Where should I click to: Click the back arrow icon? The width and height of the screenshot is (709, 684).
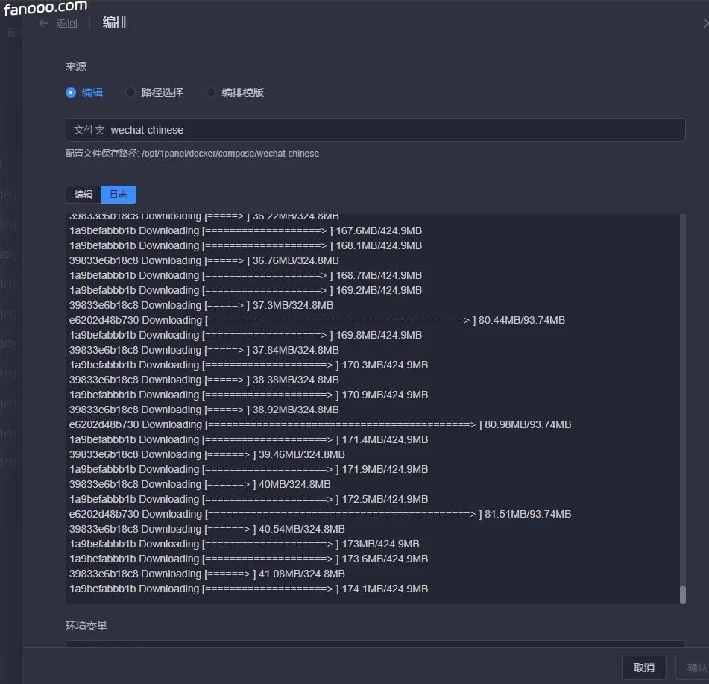point(43,23)
